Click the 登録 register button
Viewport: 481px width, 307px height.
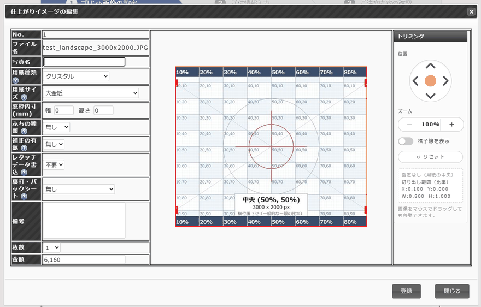[407, 291]
